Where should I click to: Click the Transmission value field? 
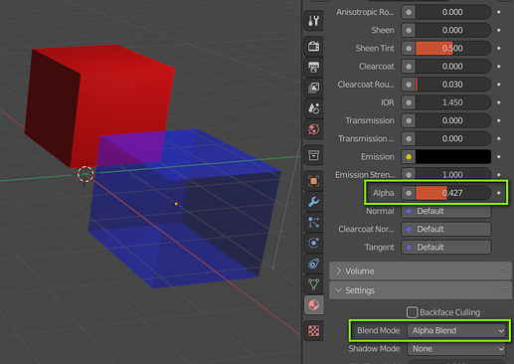pos(453,120)
